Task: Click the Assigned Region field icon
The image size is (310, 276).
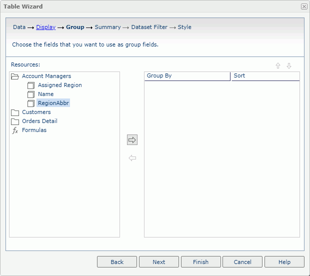Action: [31, 85]
